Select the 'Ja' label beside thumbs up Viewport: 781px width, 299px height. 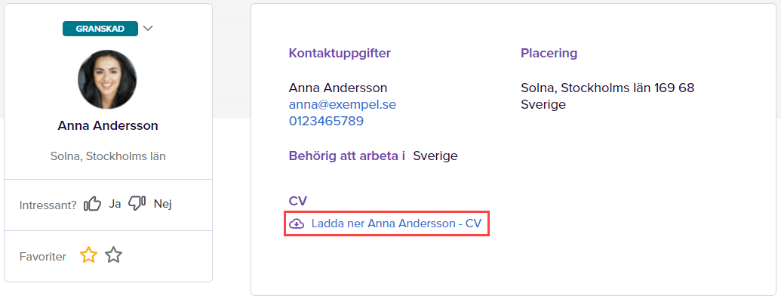[x=115, y=204]
